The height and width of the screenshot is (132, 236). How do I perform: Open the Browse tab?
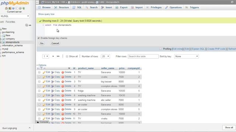44,7
